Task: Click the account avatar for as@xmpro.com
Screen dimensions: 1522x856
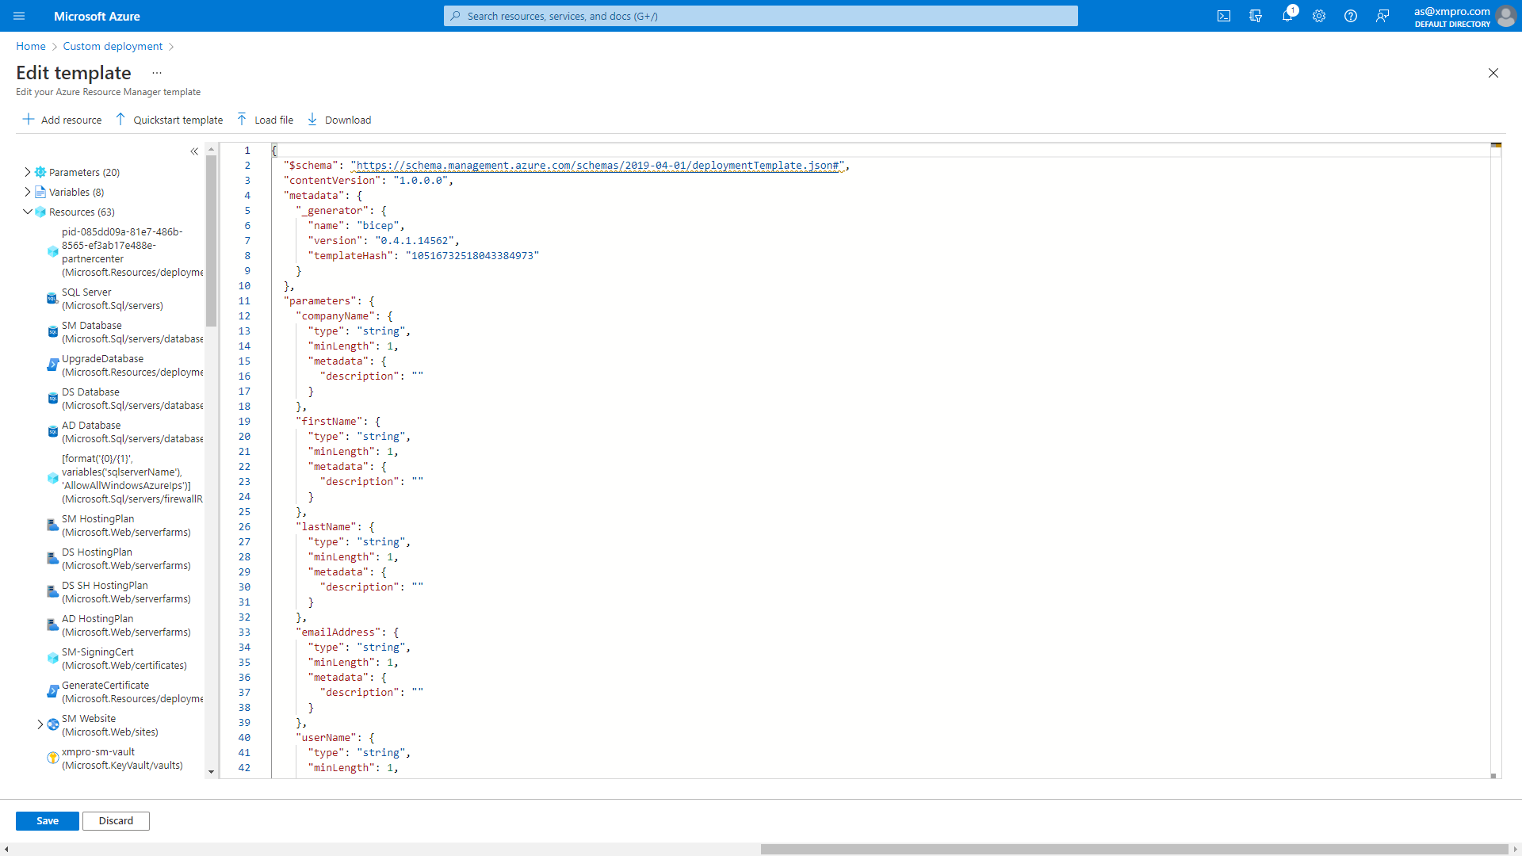Action: [1505, 16]
